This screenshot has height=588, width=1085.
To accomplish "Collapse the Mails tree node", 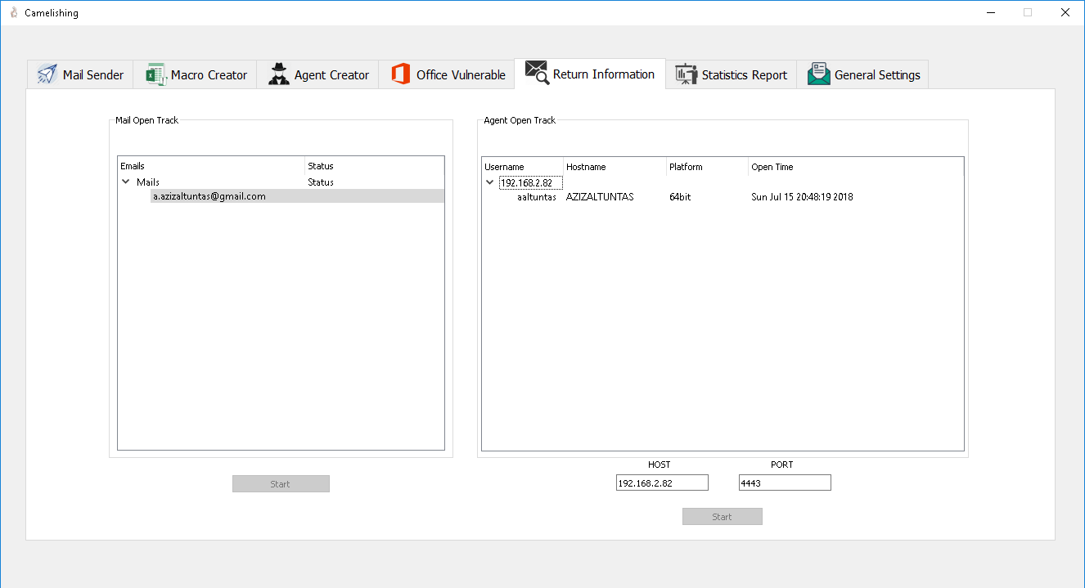I will [126, 182].
